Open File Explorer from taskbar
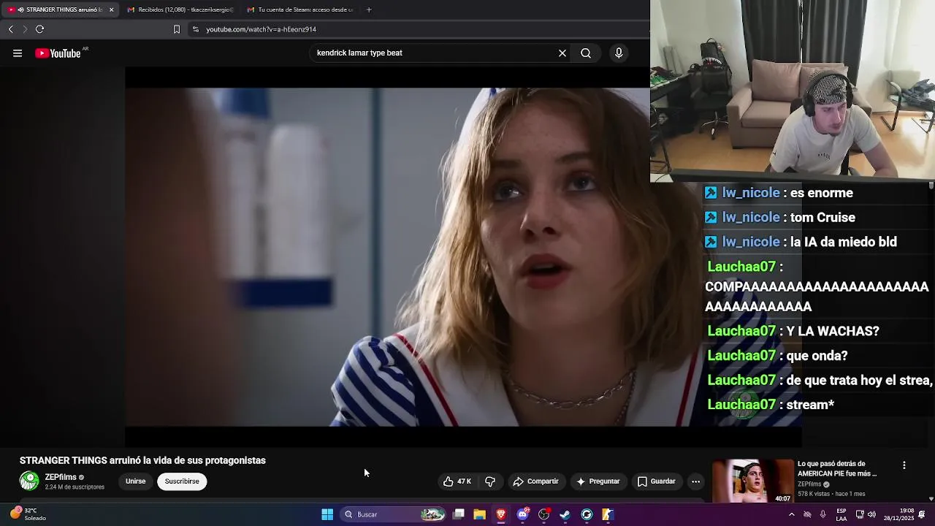 point(480,514)
